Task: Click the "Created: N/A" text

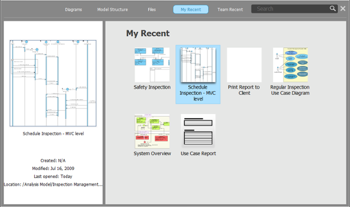Action: click(x=53, y=161)
